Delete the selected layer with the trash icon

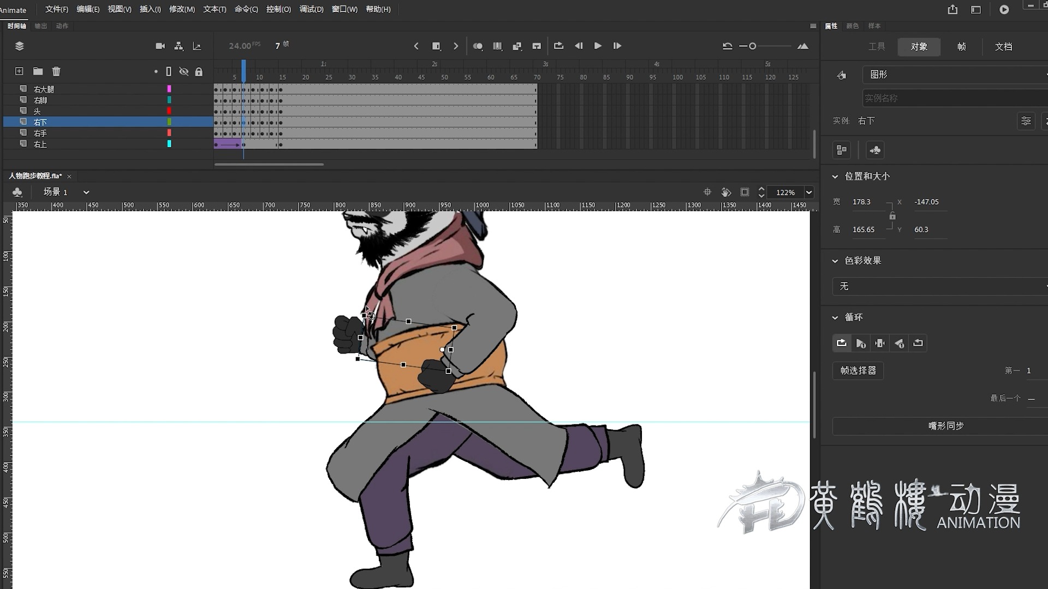(x=56, y=71)
